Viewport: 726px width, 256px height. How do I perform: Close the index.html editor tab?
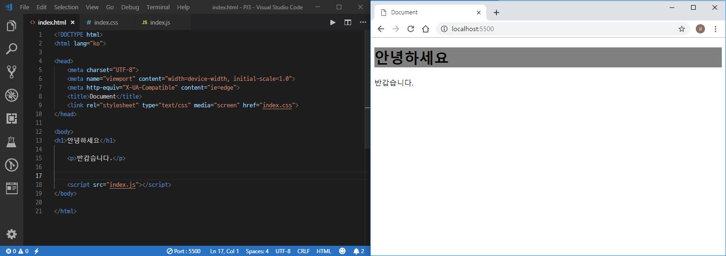[x=73, y=22]
